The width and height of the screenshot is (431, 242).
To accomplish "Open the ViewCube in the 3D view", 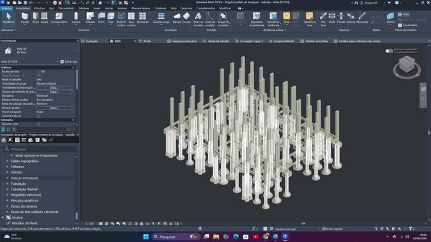I will [x=407, y=67].
